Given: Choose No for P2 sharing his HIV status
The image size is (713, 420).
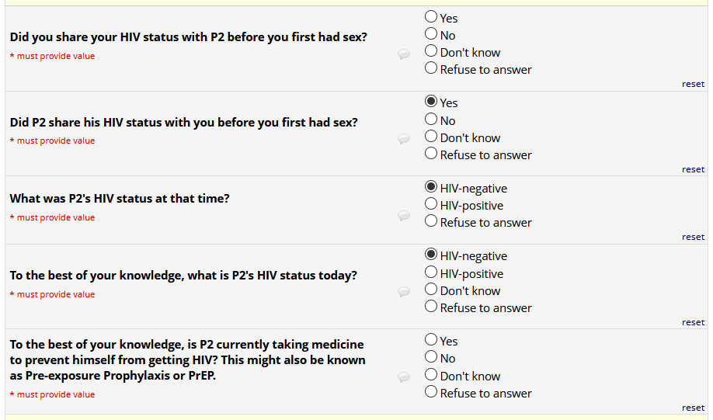Looking at the screenshot, I should pos(431,120).
